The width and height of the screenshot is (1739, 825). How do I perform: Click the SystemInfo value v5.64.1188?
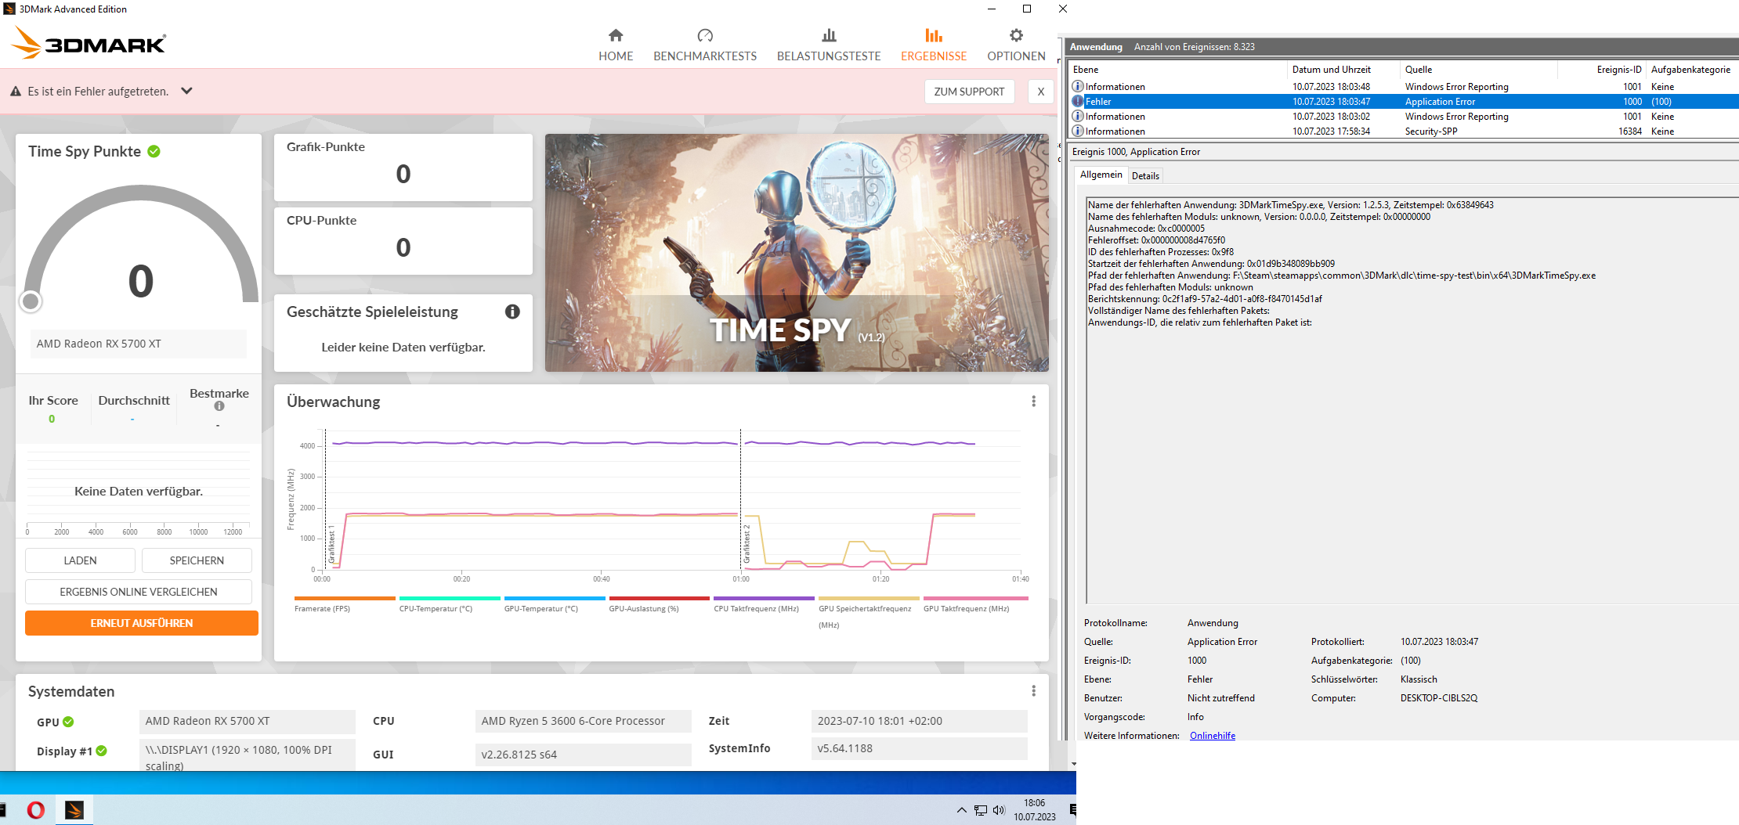coord(919,748)
